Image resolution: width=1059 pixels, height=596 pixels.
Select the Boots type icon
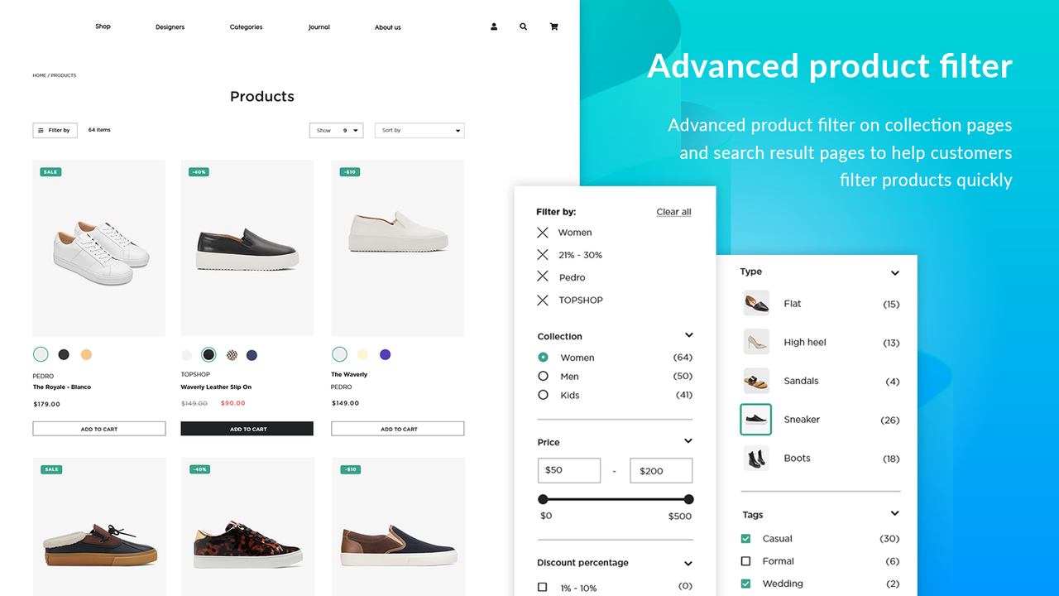(756, 458)
